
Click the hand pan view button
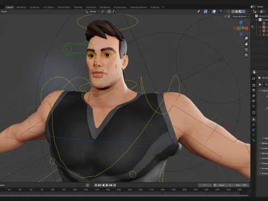coord(246,44)
